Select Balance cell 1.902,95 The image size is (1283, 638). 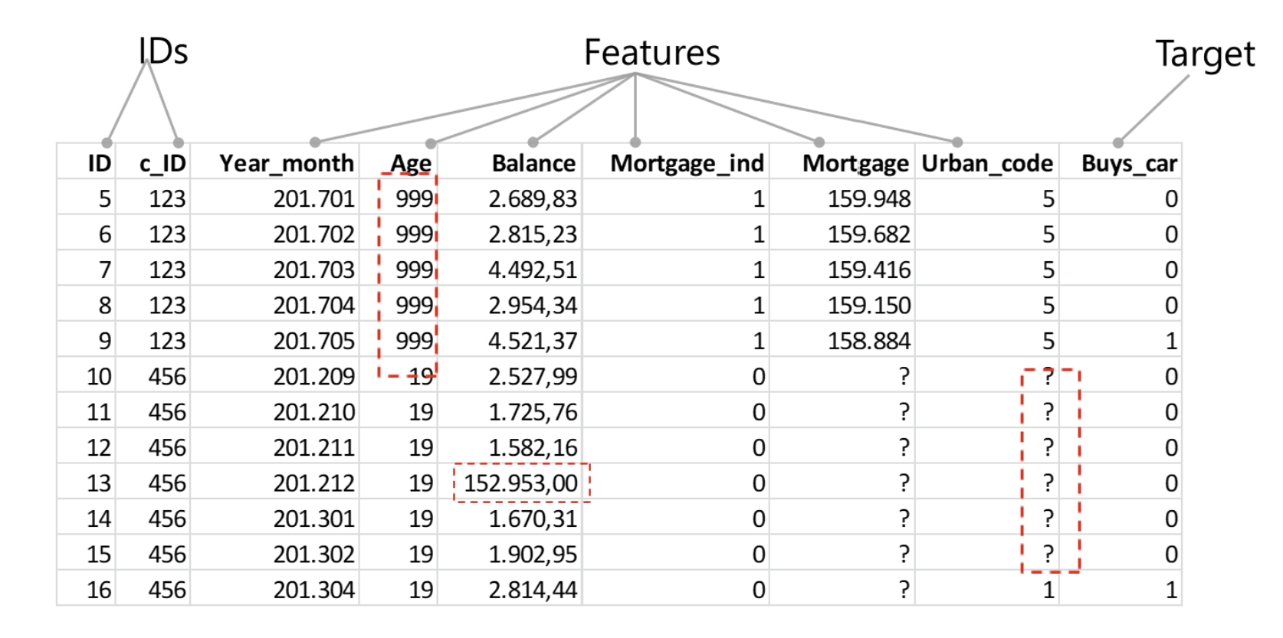[533, 555]
